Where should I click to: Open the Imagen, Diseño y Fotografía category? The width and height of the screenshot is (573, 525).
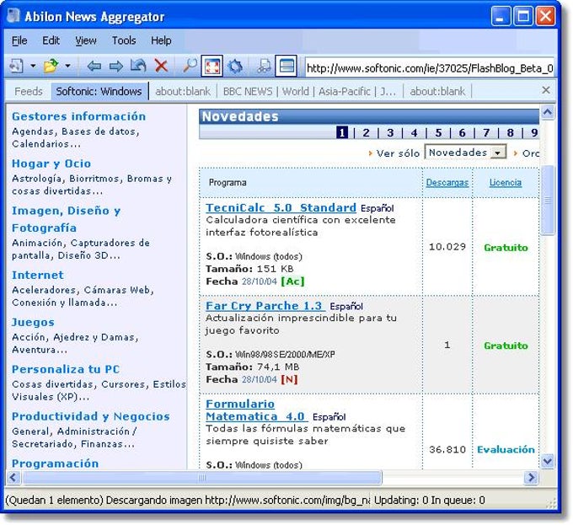66,219
